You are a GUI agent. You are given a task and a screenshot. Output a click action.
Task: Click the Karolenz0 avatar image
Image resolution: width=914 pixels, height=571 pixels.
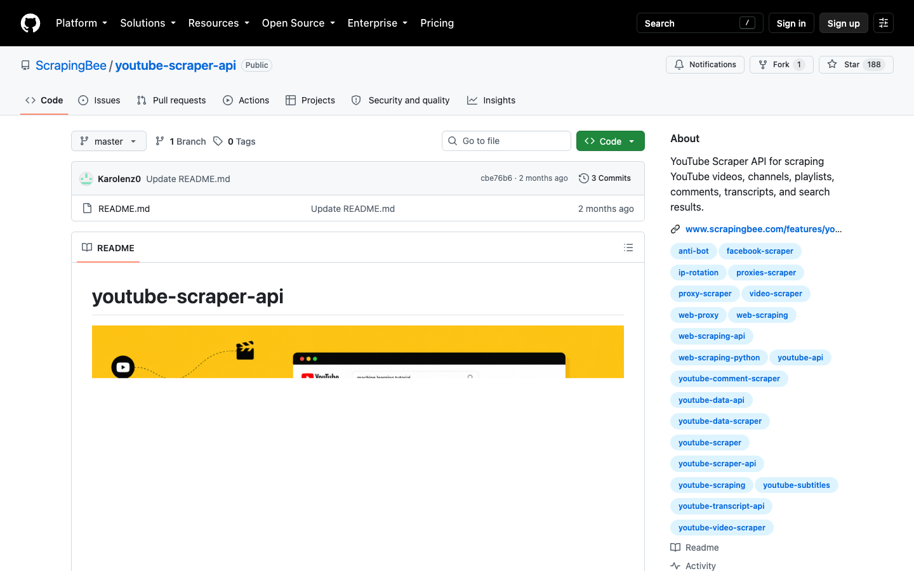86,178
